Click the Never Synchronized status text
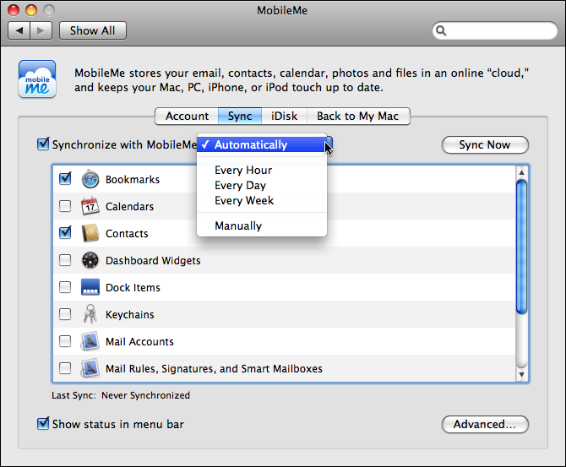 pos(146,395)
